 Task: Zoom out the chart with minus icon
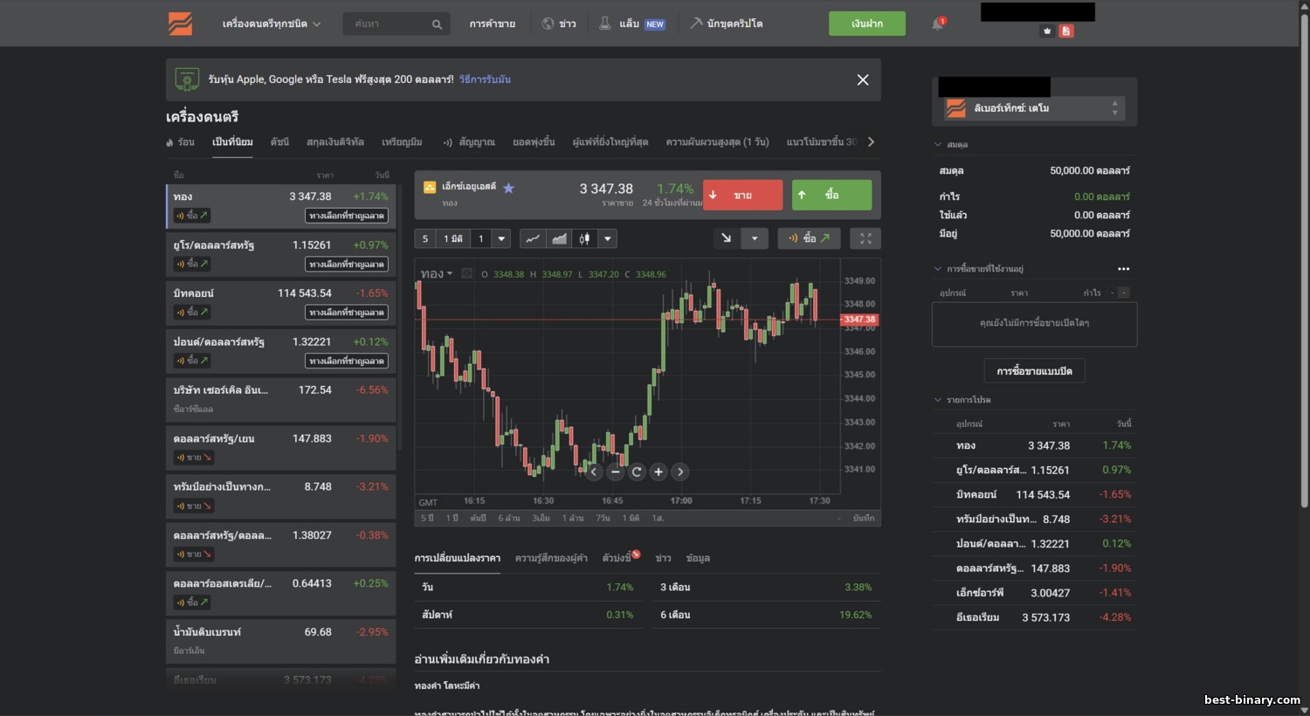click(x=616, y=472)
